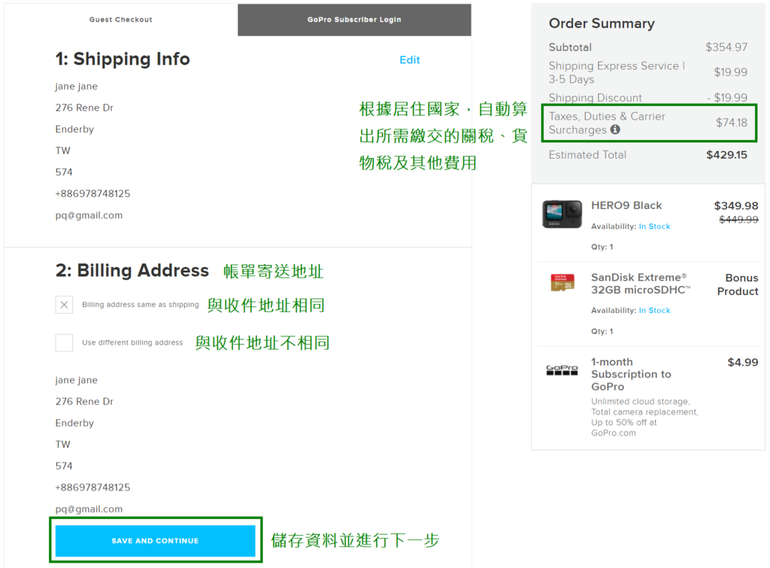Image resolution: width=770 pixels, height=568 pixels.
Task: Click 276 Rene Dr under Shipping Info
Action: click(x=84, y=108)
